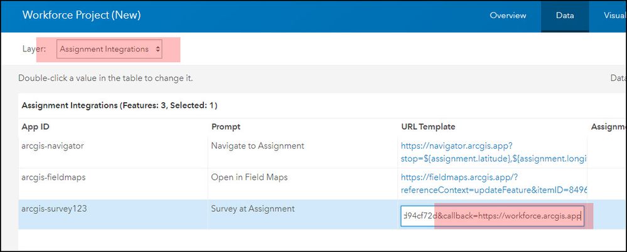
Task: Click the URL Template edit field
Action: click(x=492, y=216)
